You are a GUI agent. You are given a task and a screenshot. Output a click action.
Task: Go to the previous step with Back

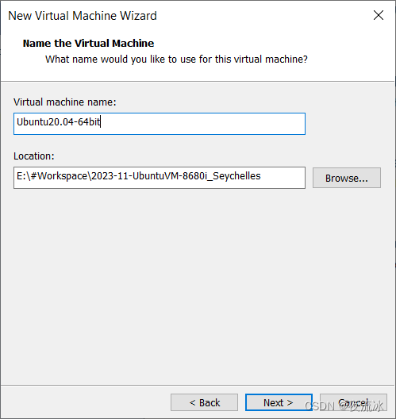pyautogui.click(x=205, y=402)
